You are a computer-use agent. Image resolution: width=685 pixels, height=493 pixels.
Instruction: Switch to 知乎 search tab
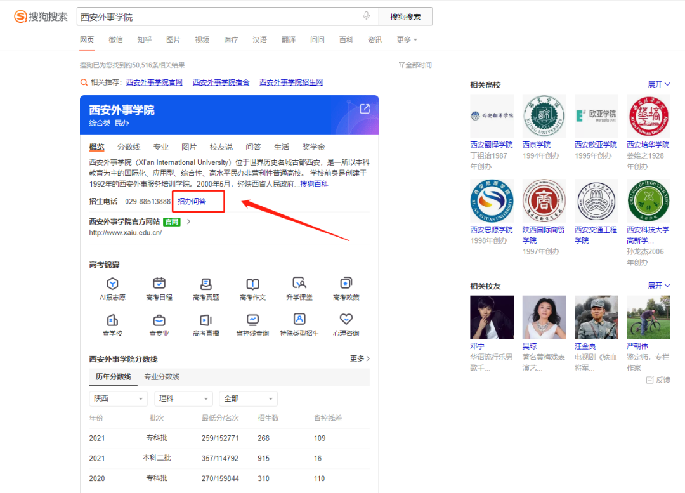[144, 40]
